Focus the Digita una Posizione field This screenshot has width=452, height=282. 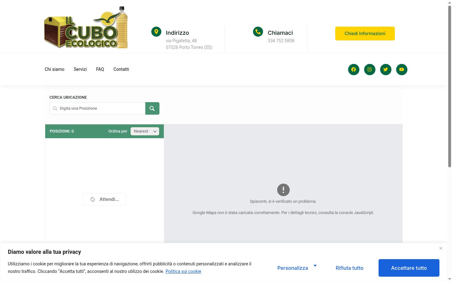(x=97, y=108)
